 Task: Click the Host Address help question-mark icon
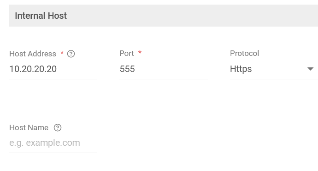point(71,54)
